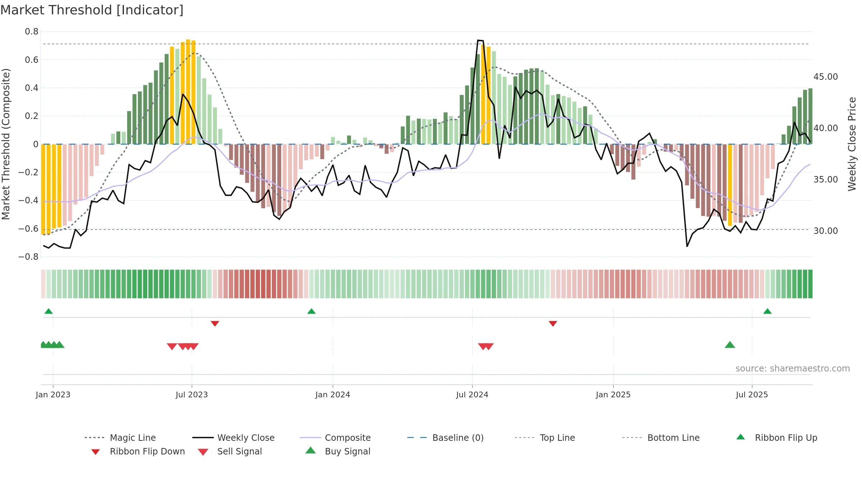
Task: Click the 35.00 price axis label
Action: [x=825, y=180]
